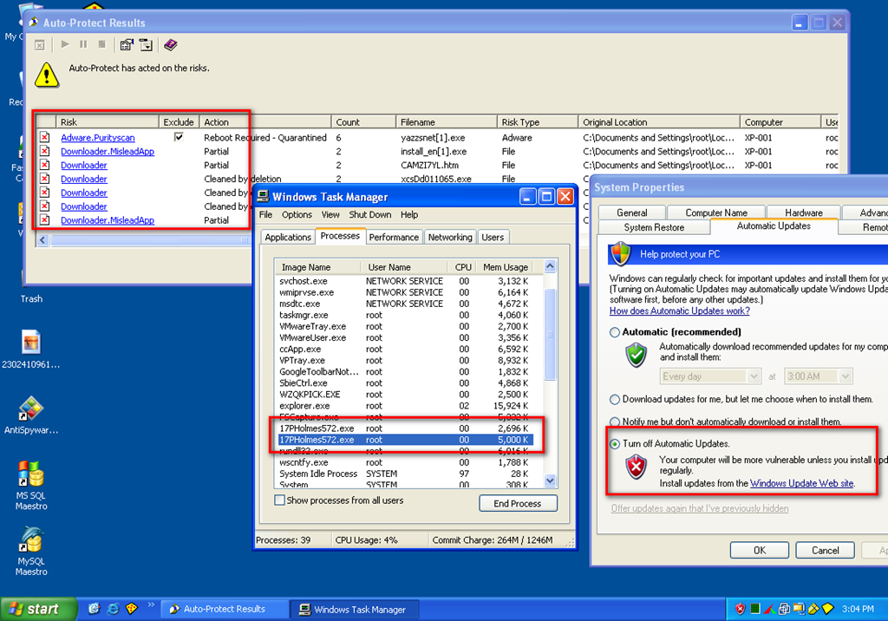Screen dimensions: 888x621
Task: Click Cancel in System Properties
Action: coord(826,550)
